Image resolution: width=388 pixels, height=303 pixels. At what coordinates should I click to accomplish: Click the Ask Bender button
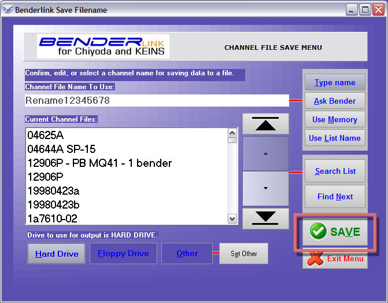[x=335, y=101]
